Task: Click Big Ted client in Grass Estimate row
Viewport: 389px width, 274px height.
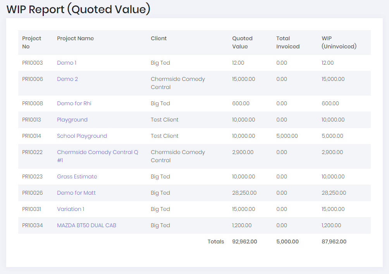Action: (x=160, y=176)
